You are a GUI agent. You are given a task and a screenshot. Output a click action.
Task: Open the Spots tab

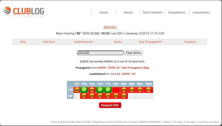pos(118,42)
